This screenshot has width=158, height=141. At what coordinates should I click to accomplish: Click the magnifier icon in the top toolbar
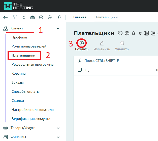point(59,17)
